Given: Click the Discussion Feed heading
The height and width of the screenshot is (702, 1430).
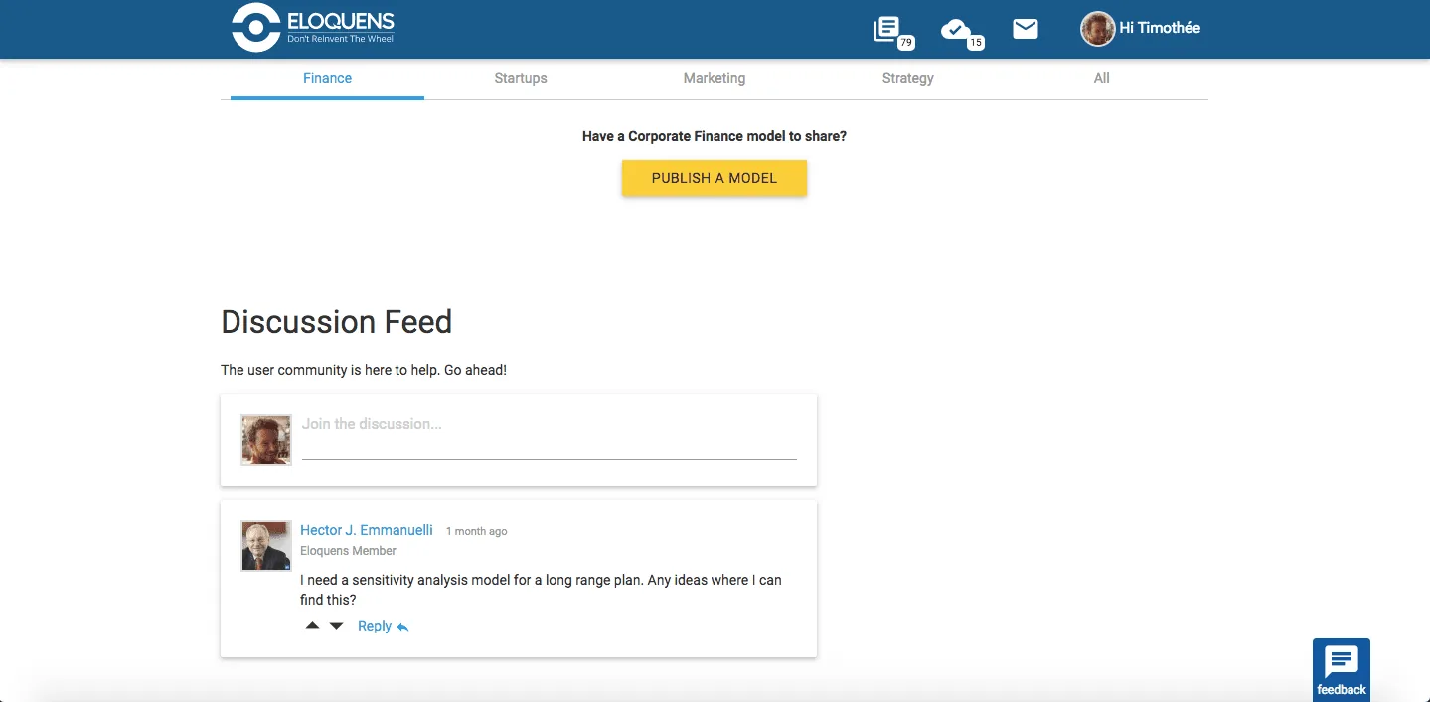Looking at the screenshot, I should point(336,321).
